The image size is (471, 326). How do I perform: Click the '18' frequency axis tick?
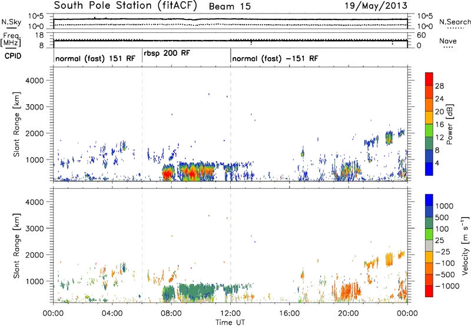point(39,35)
